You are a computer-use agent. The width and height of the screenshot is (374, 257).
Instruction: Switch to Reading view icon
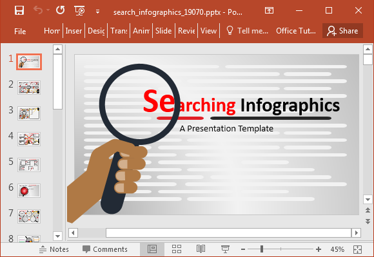(x=201, y=249)
